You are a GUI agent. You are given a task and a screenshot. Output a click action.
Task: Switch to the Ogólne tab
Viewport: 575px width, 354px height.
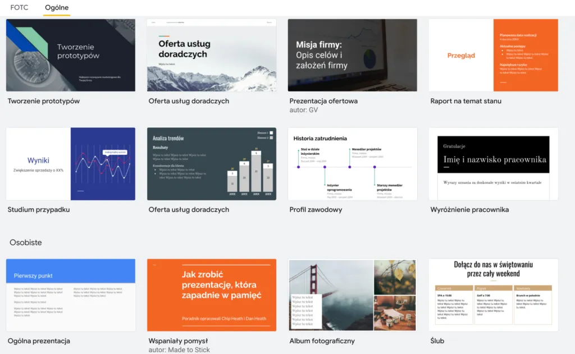pyautogui.click(x=57, y=7)
